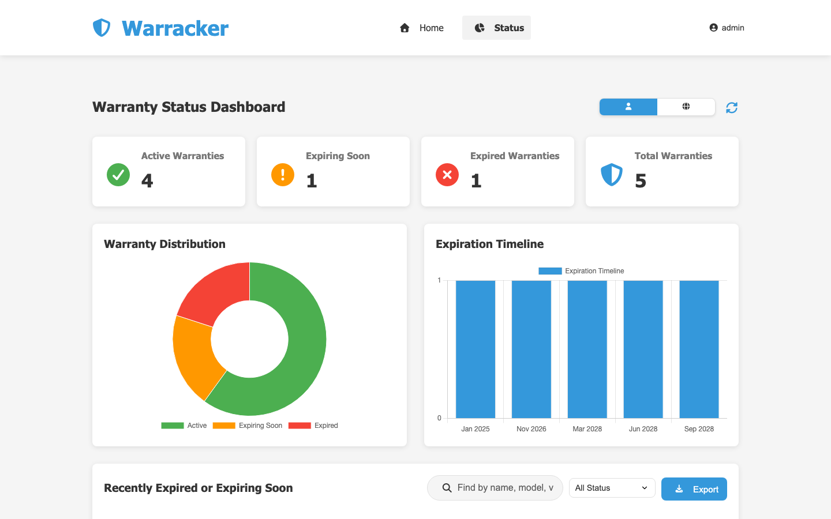The width and height of the screenshot is (831, 519).
Task: Click the Expiring Soon card label
Action: click(x=338, y=156)
